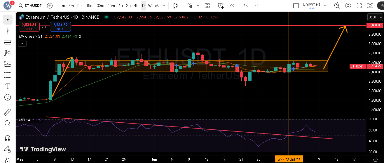Select the 15m timeframe
Viewport: 384px width, 163px height.
(90, 6)
